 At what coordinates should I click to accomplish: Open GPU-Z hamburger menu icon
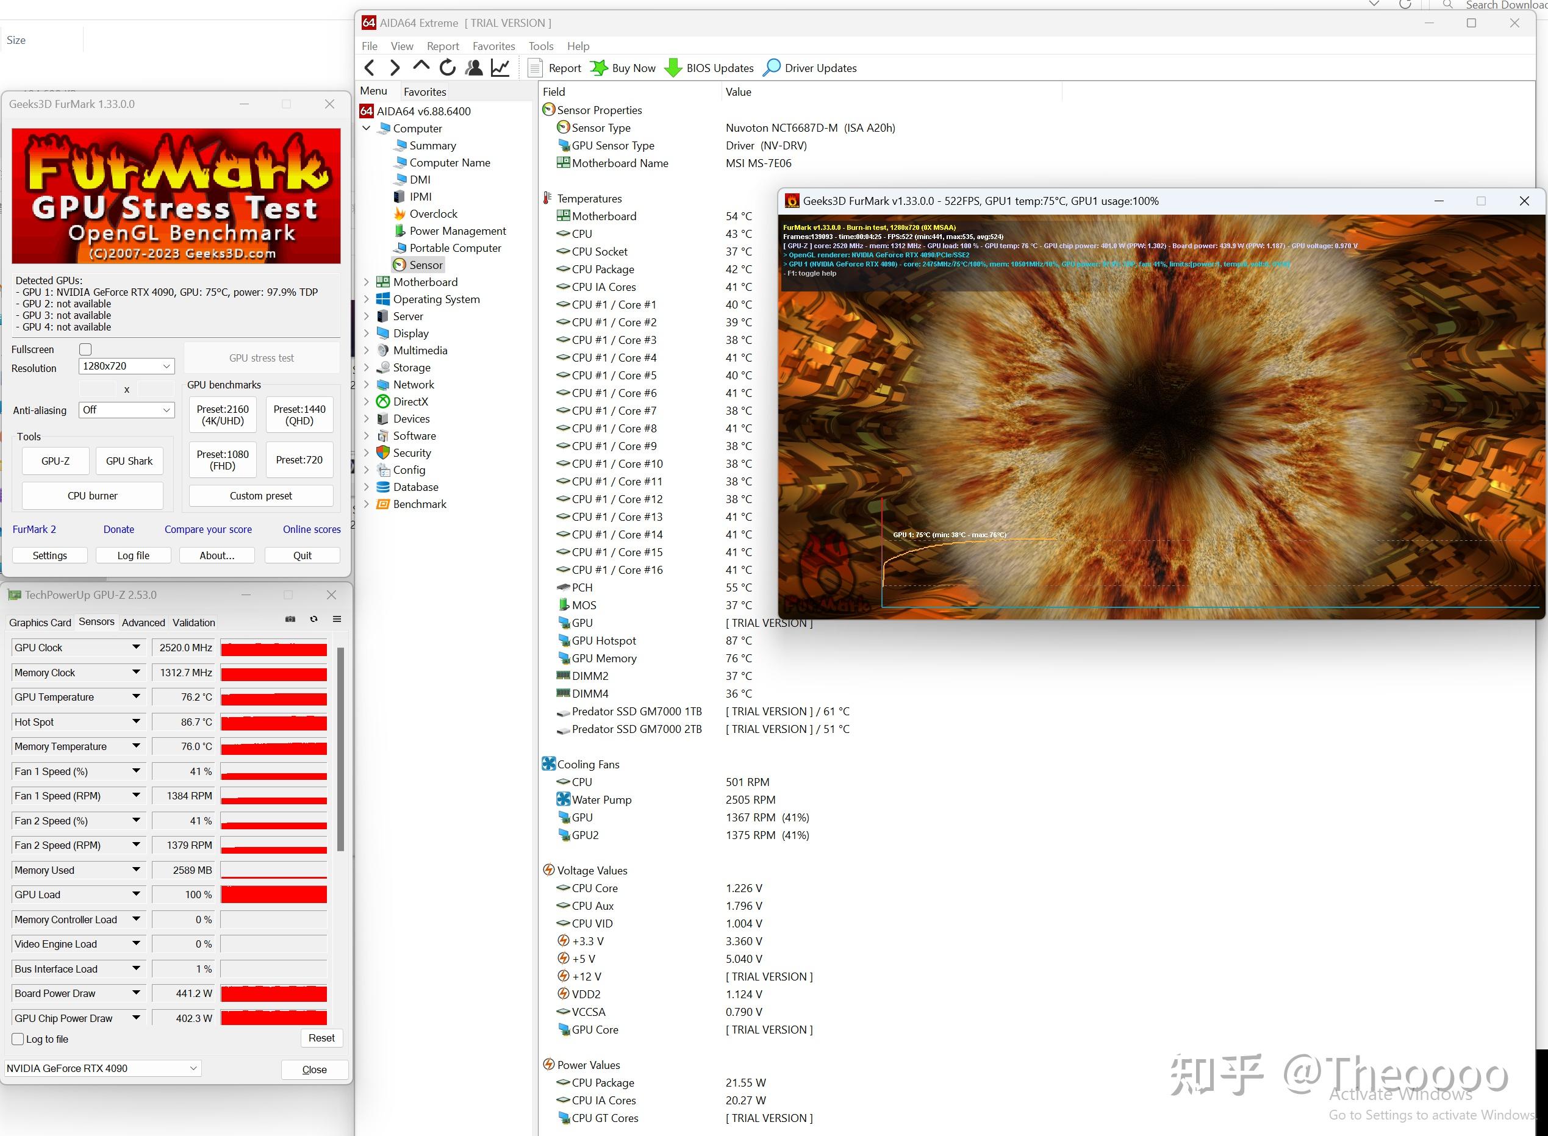[x=337, y=620]
